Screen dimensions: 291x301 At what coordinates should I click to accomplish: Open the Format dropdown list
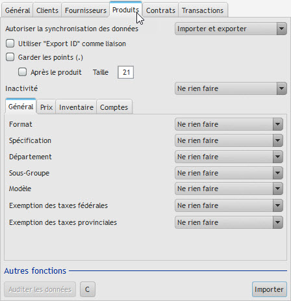(x=229, y=124)
